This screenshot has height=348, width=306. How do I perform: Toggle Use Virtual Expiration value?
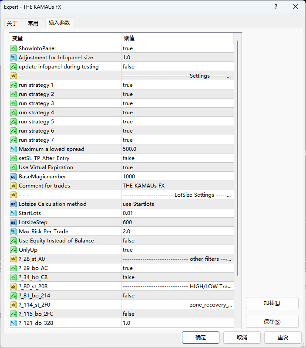point(177,167)
